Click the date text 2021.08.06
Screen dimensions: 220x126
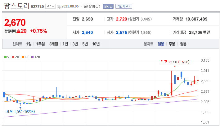(70, 7)
